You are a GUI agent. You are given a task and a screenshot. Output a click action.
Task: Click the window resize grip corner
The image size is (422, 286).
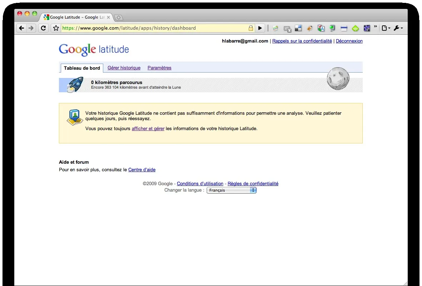point(405,283)
